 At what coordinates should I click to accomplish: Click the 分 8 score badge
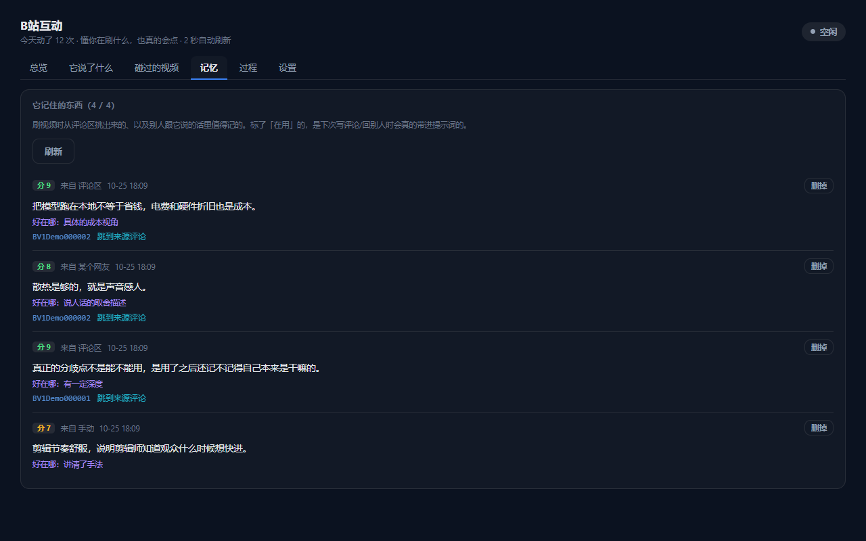pyautogui.click(x=43, y=266)
